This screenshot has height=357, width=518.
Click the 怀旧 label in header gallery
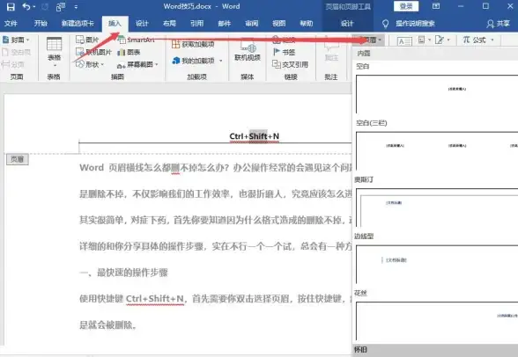coord(360,350)
